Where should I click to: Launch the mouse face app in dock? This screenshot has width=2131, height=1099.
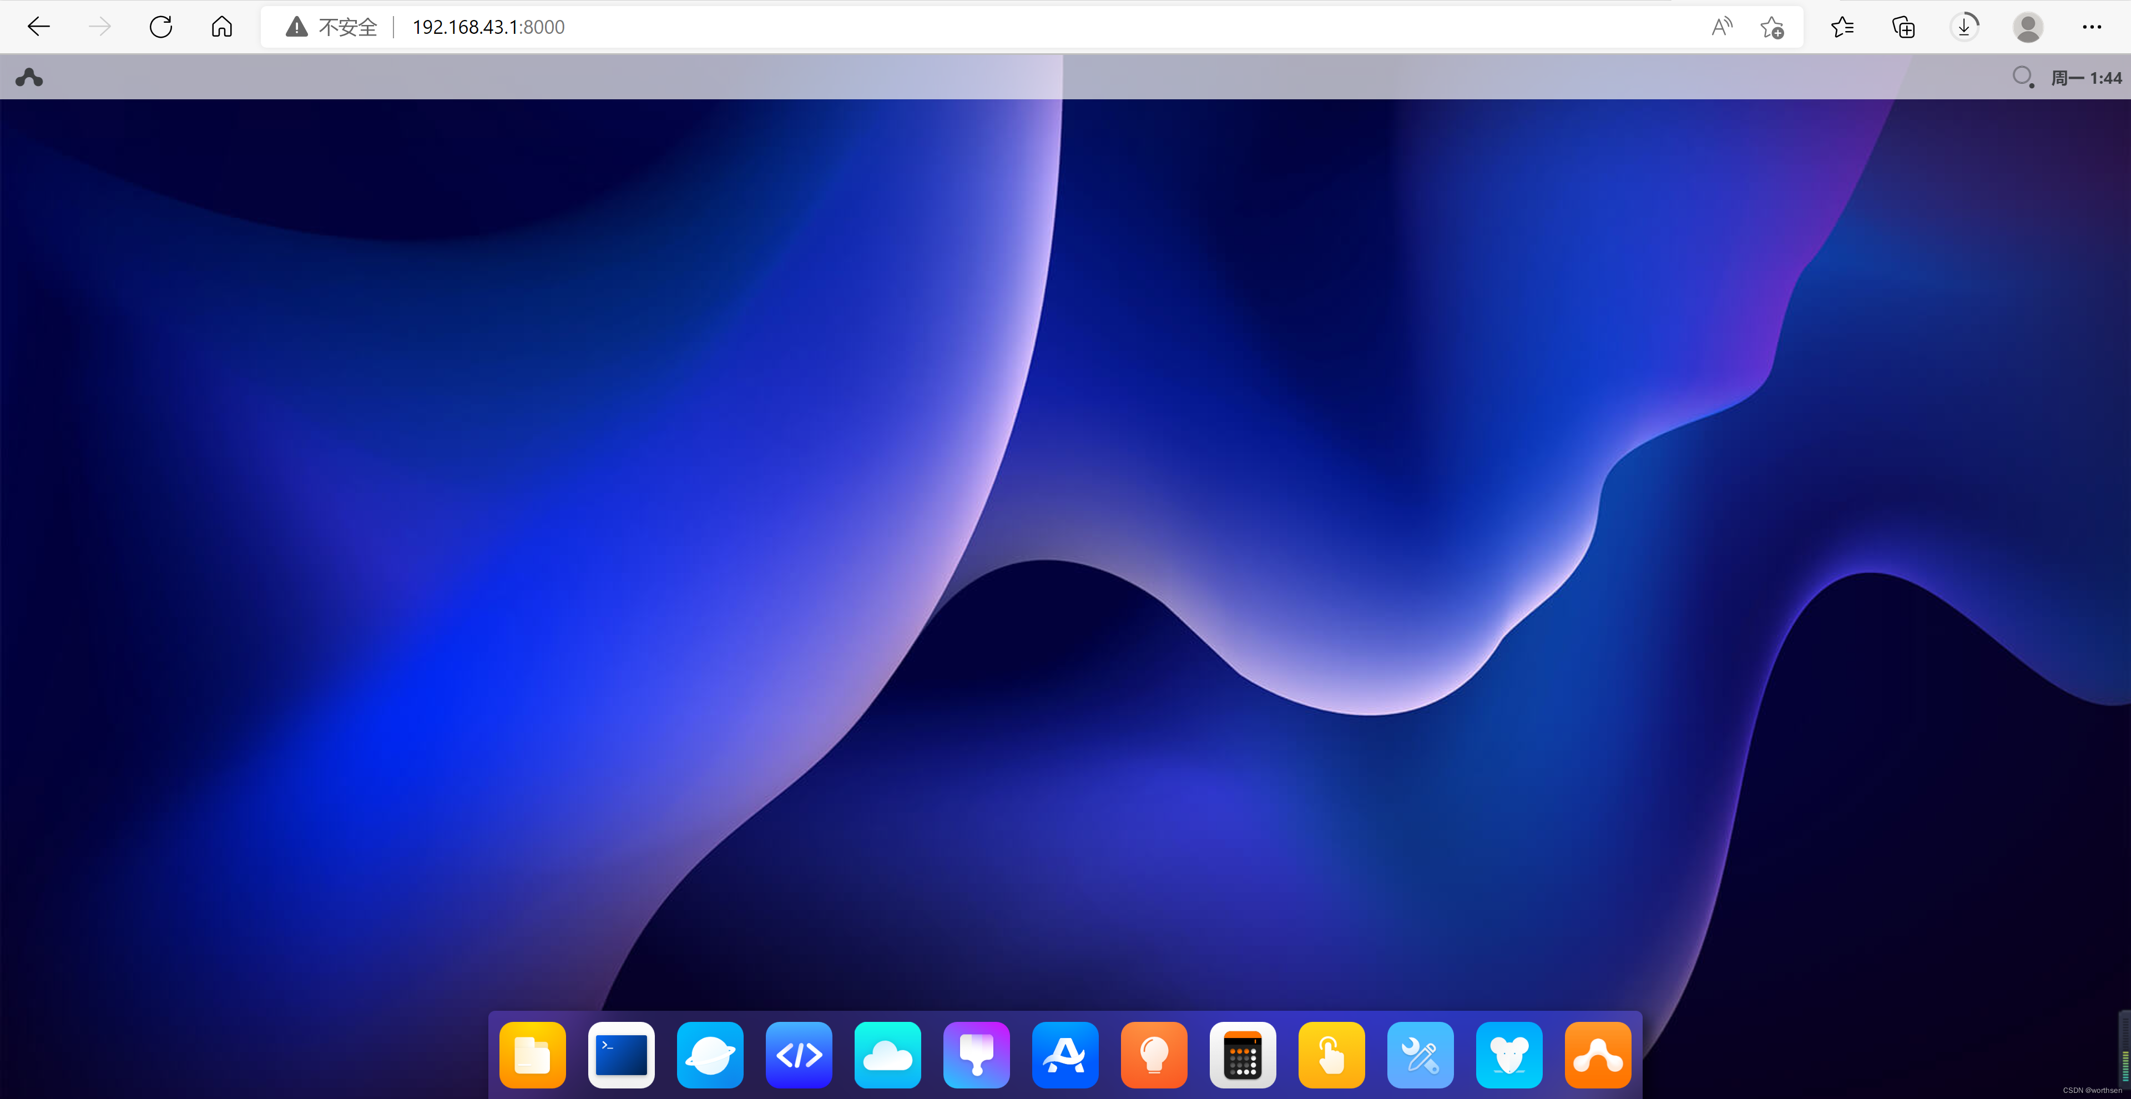tap(1509, 1055)
